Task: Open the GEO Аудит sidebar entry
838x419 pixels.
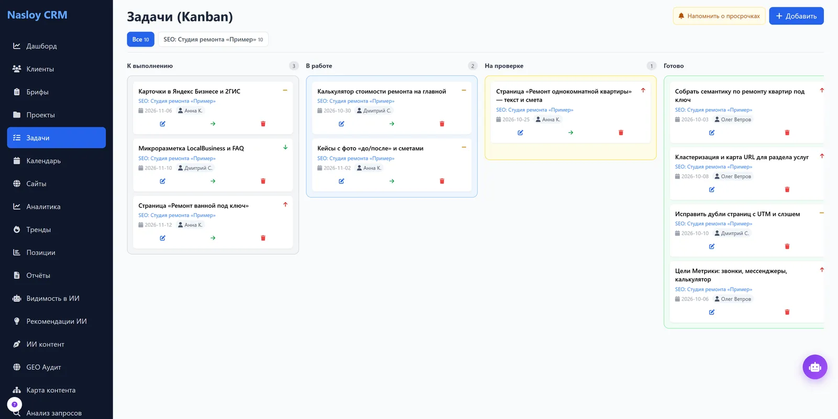Action: 57,367
